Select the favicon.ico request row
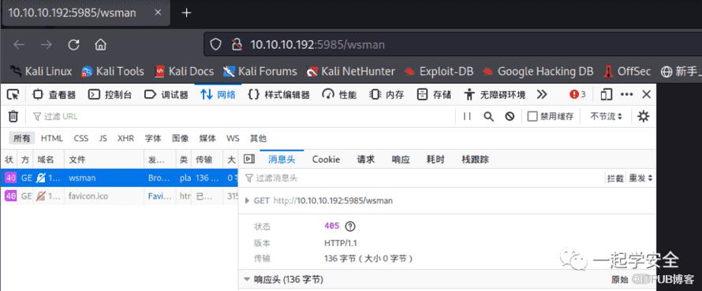The height and width of the screenshot is (291, 702). click(119, 196)
